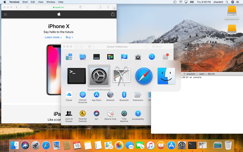Open the General pane in System Preferences
Screen dimensions: 243x152
click(69, 57)
